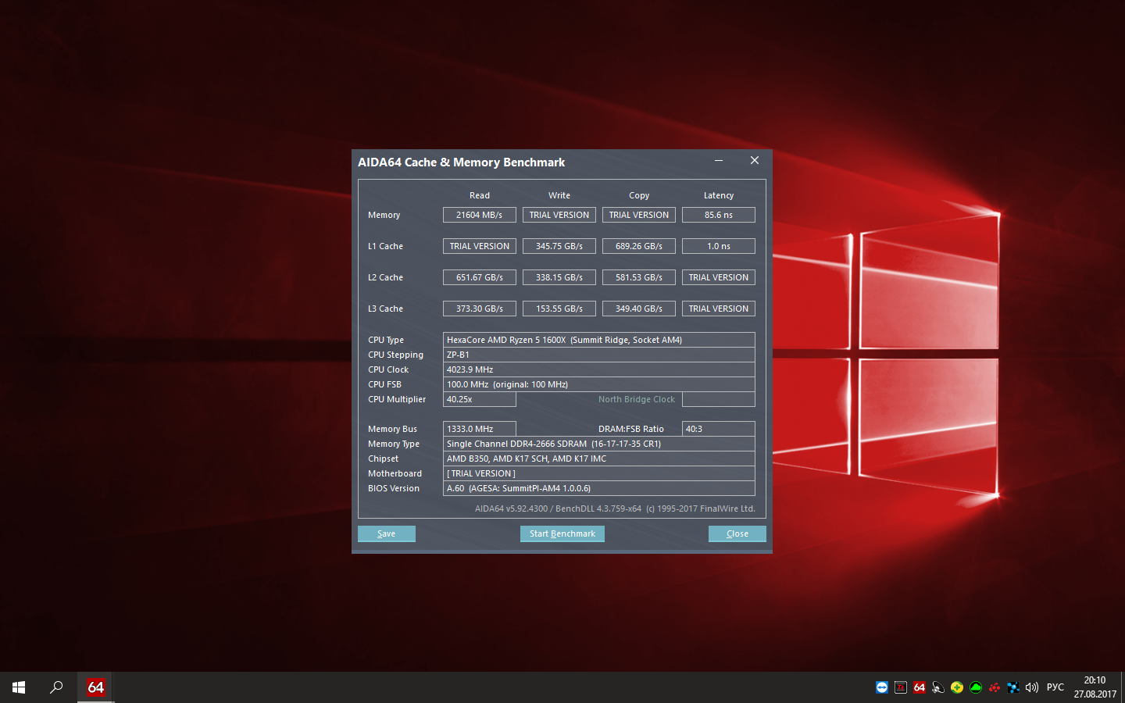Open the Windows Start menu
Viewport: 1125px width, 703px height.
[19, 687]
